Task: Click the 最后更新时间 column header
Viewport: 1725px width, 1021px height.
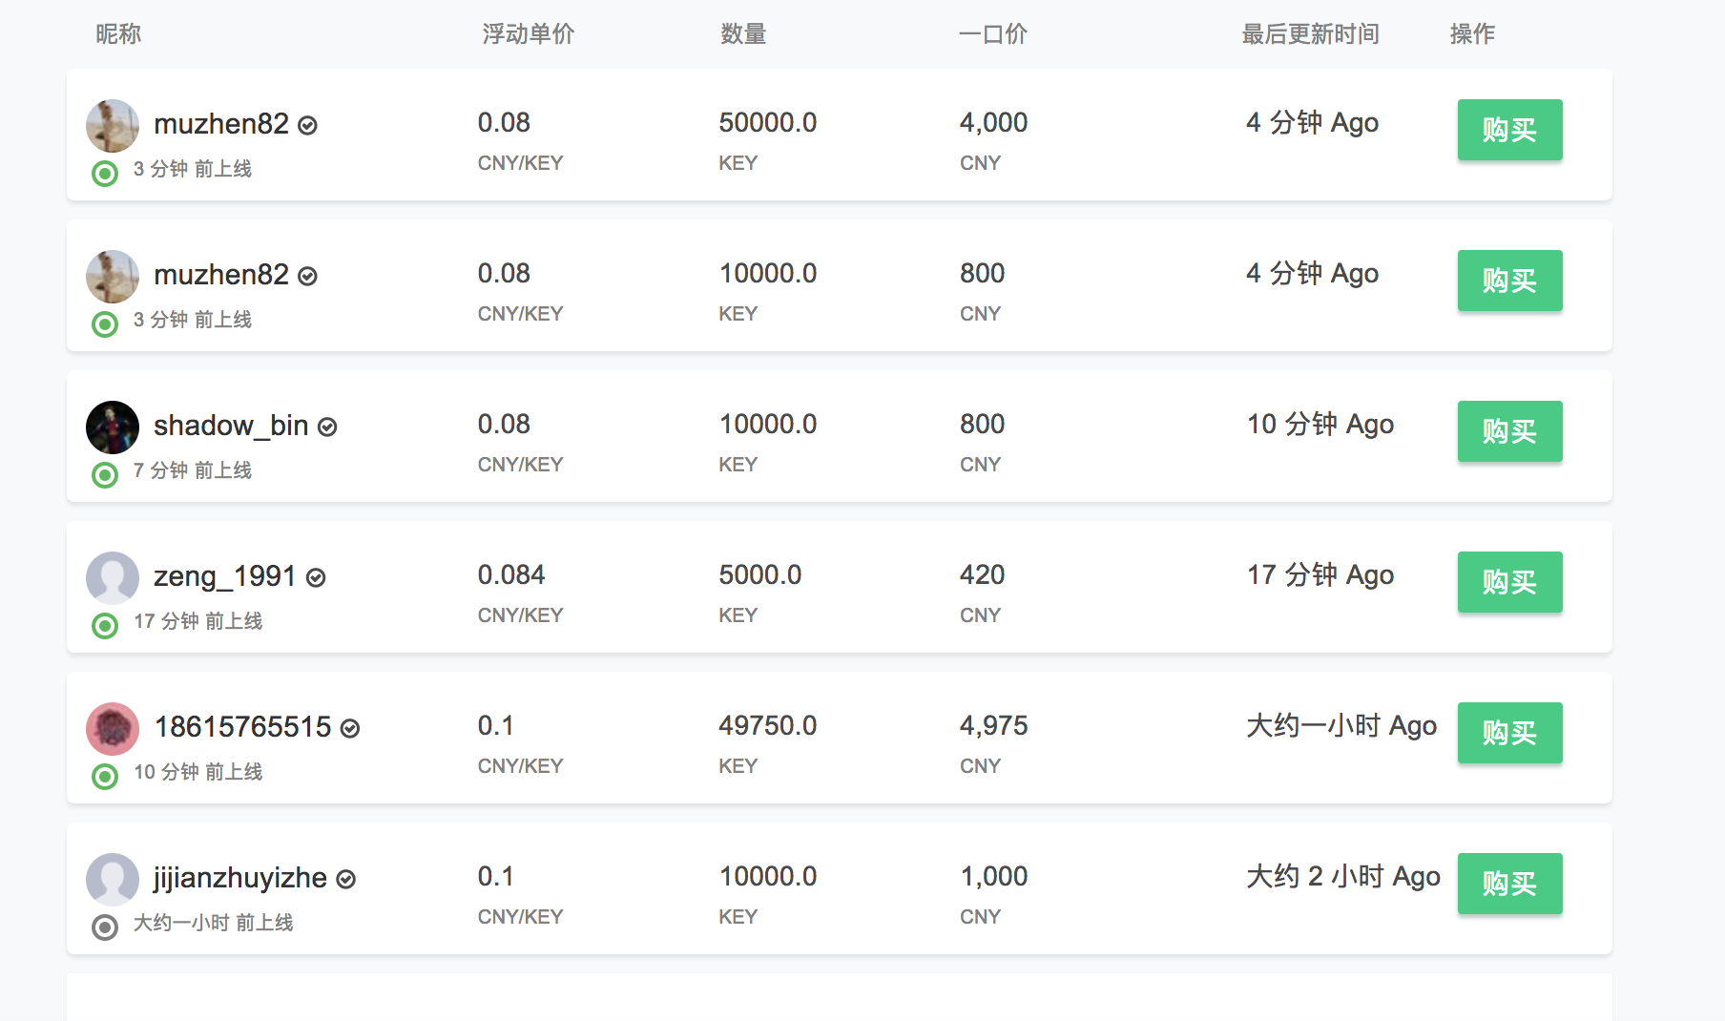Action: pos(1310,34)
